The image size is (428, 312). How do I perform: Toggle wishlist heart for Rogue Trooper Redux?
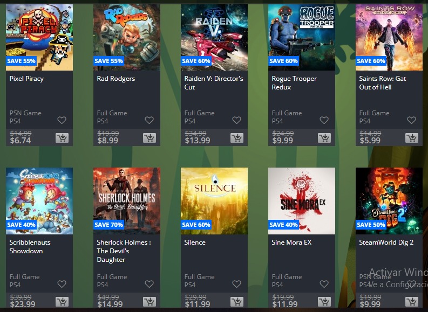pos(324,120)
